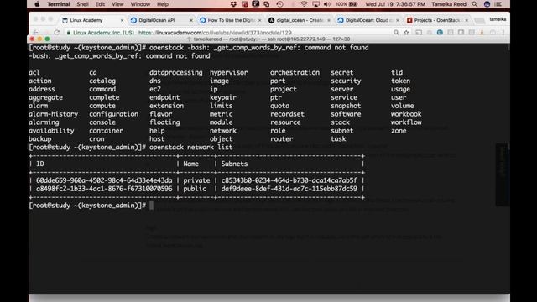Image resolution: width=537 pixels, height=302 pixels.
Task: Switch to the DigitalOcean API tab
Action: 161,20
